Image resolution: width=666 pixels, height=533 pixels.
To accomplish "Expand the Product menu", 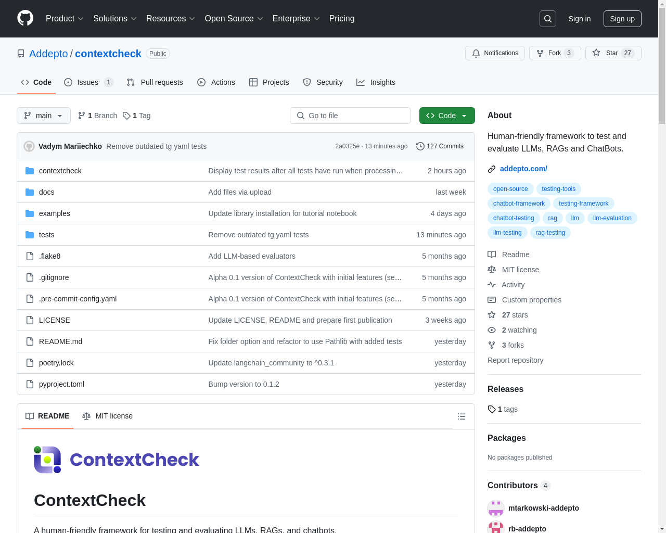I will [x=65, y=19].
